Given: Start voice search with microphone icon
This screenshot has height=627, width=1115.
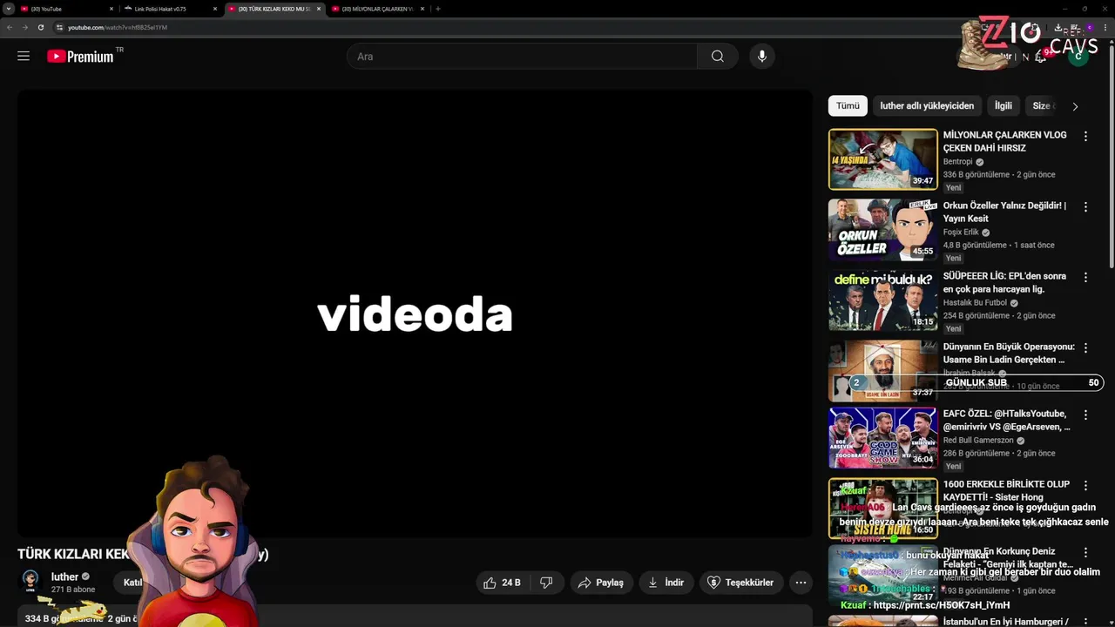Looking at the screenshot, I should pyautogui.click(x=762, y=57).
